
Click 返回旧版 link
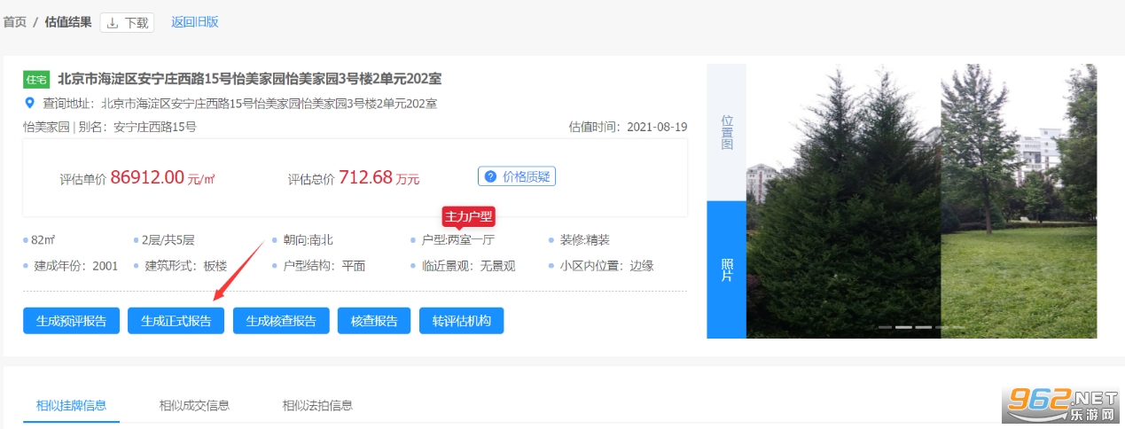194,22
